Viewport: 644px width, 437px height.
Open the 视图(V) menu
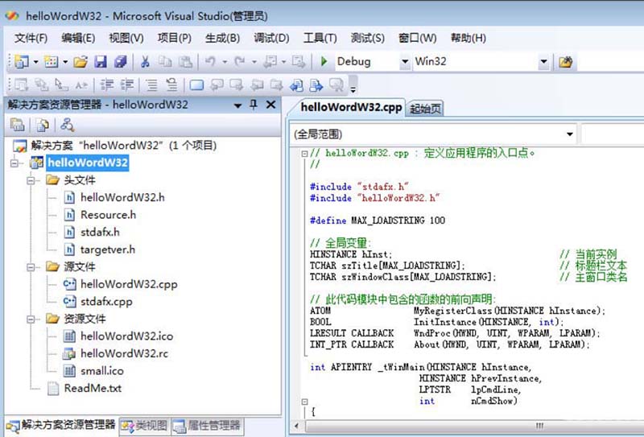[126, 38]
